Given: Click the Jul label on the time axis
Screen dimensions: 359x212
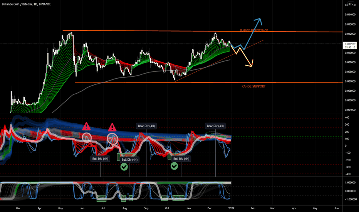Looking at the screenshot, I should tap(103, 208).
